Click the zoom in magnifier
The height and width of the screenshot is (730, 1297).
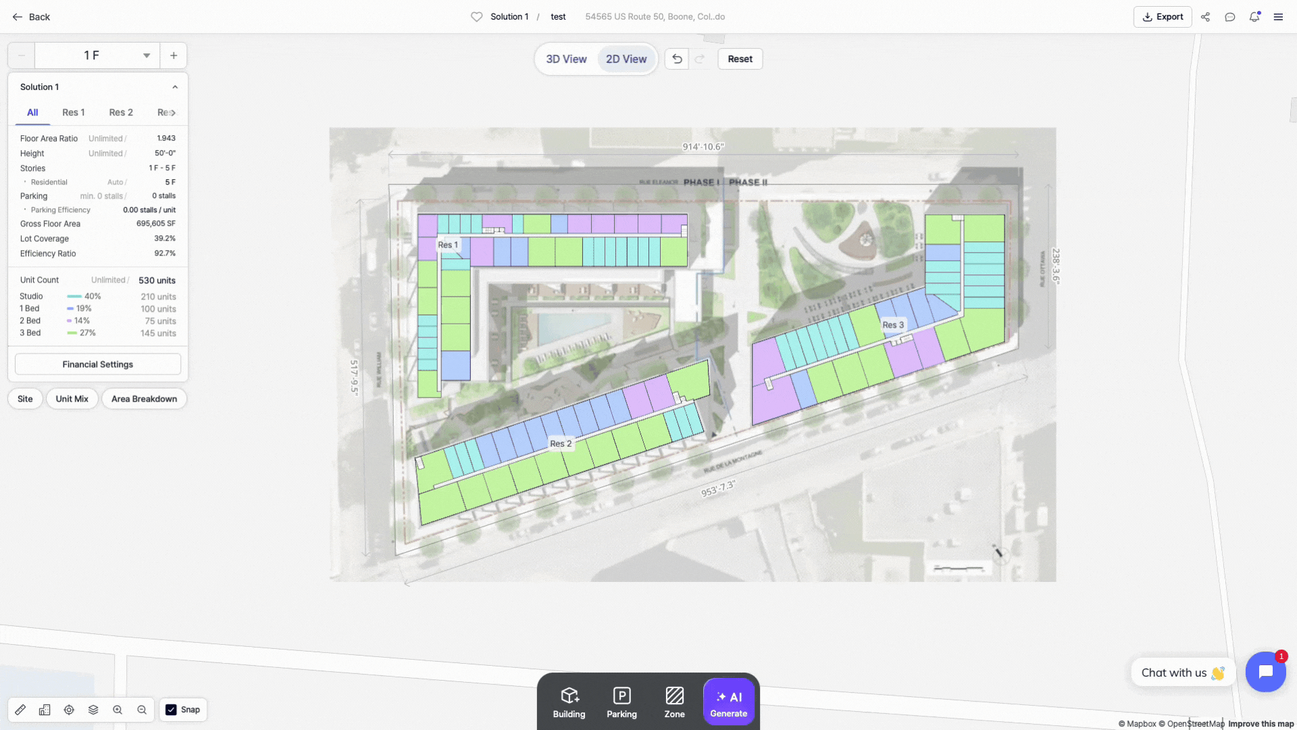(118, 710)
